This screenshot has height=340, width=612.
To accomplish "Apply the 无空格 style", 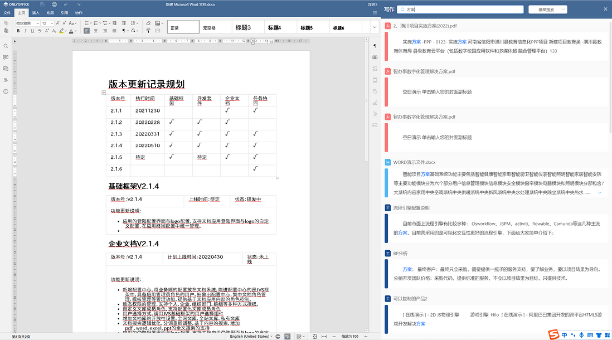I will (216, 27).
